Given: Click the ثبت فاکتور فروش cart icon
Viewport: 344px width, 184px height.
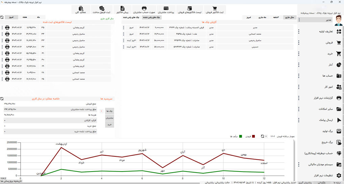Looking at the screenshot, I should pyautogui.click(x=214, y=8).
